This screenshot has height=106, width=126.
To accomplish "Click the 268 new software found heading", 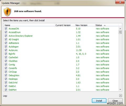I will pos(28,11).
